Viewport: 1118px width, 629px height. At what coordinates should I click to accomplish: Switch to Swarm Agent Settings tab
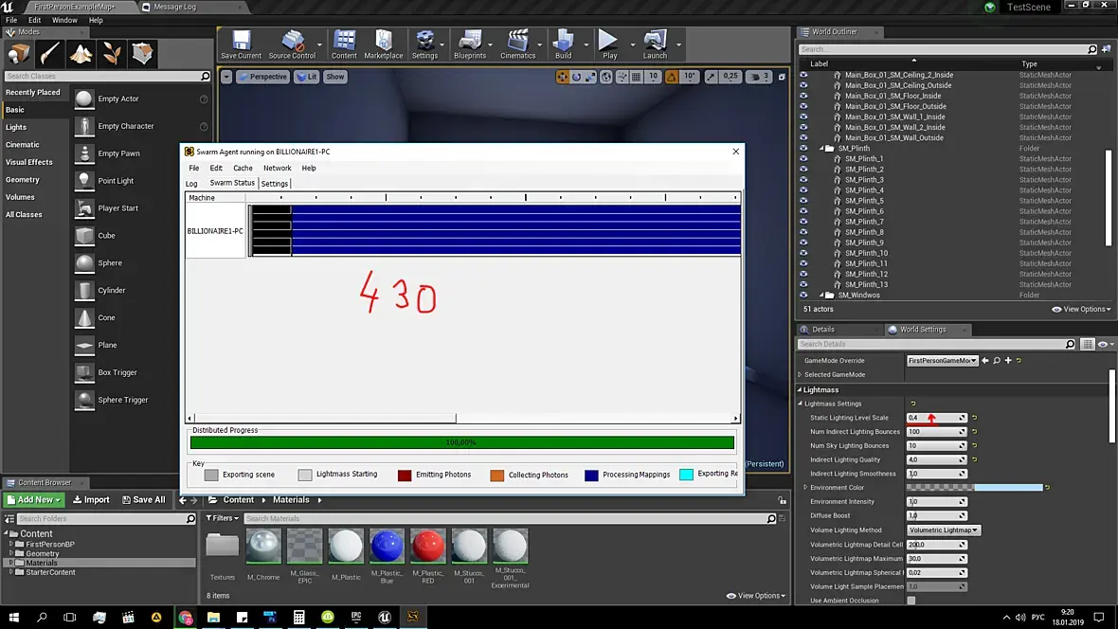275,184
